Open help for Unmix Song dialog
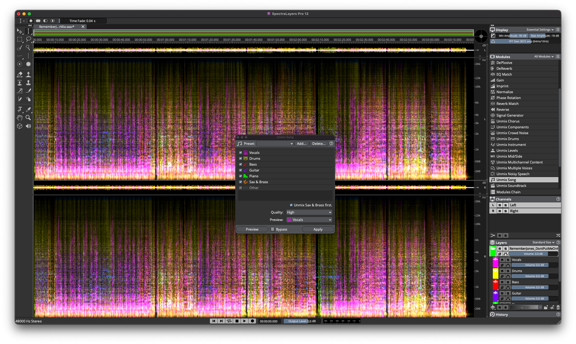The height and width of the screenshot is (344, 576). [x=331, y=143]
